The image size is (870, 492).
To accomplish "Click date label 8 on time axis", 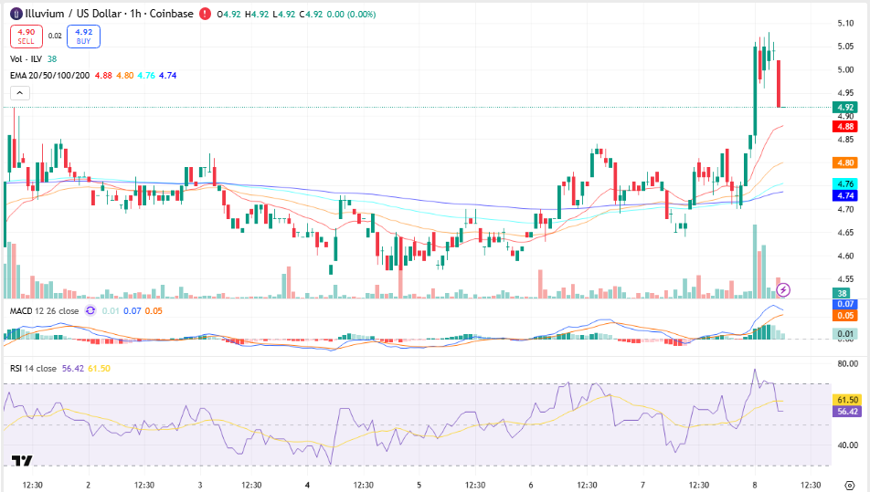I will (x=755, y=485).
